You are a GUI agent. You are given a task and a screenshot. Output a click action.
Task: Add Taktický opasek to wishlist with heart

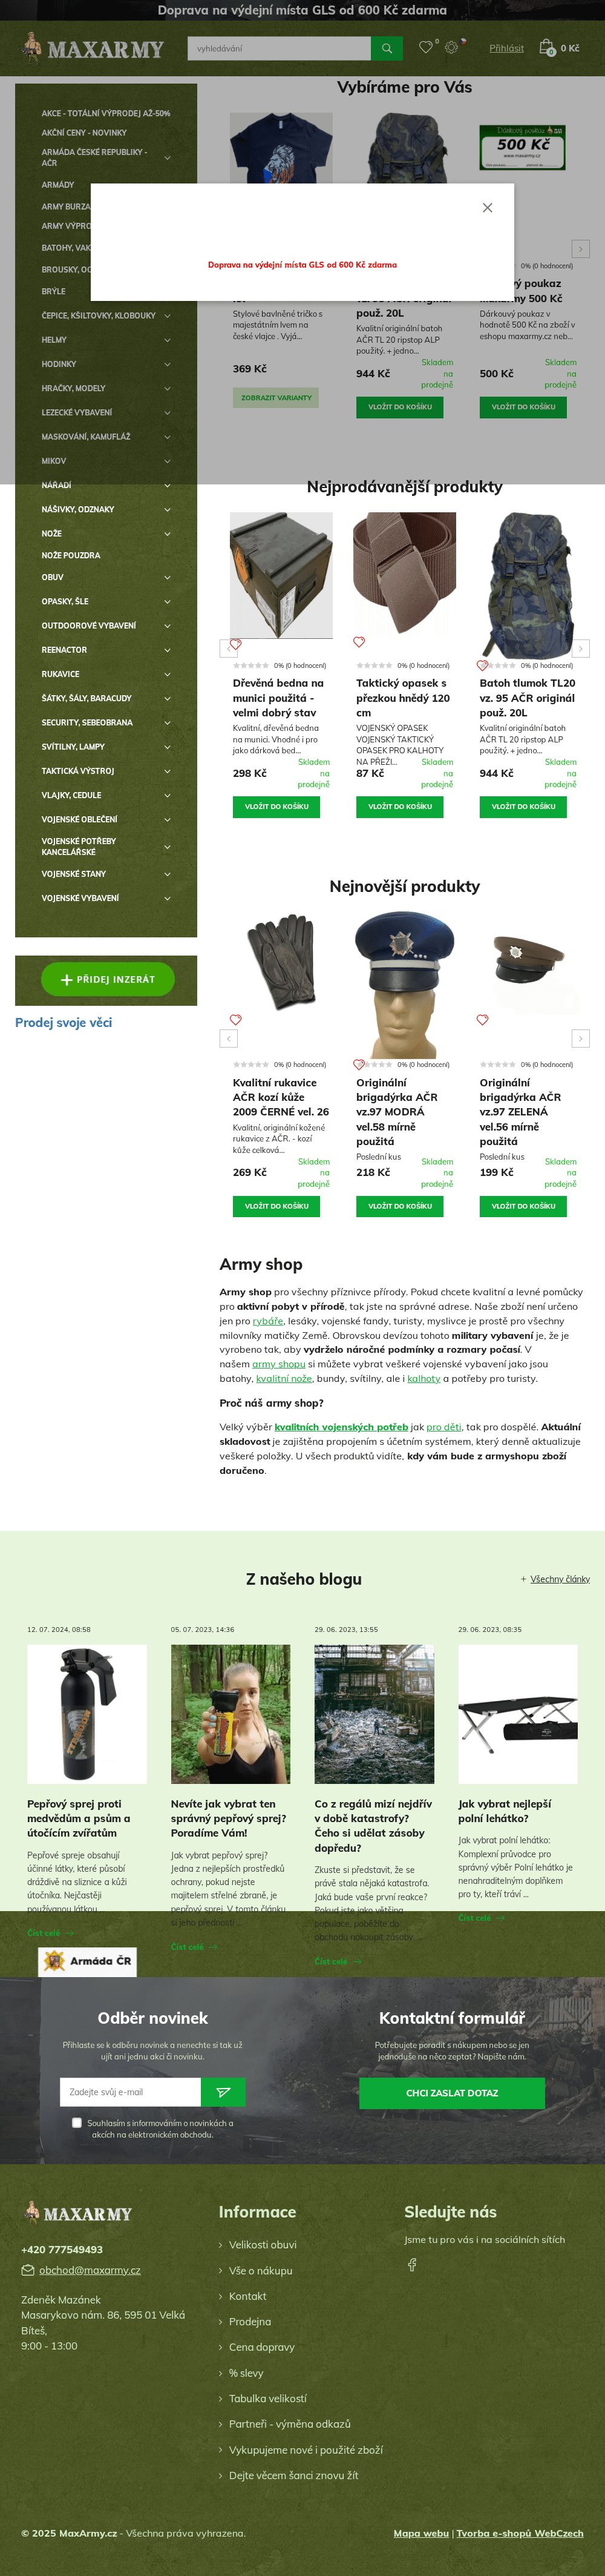point(359,642)
